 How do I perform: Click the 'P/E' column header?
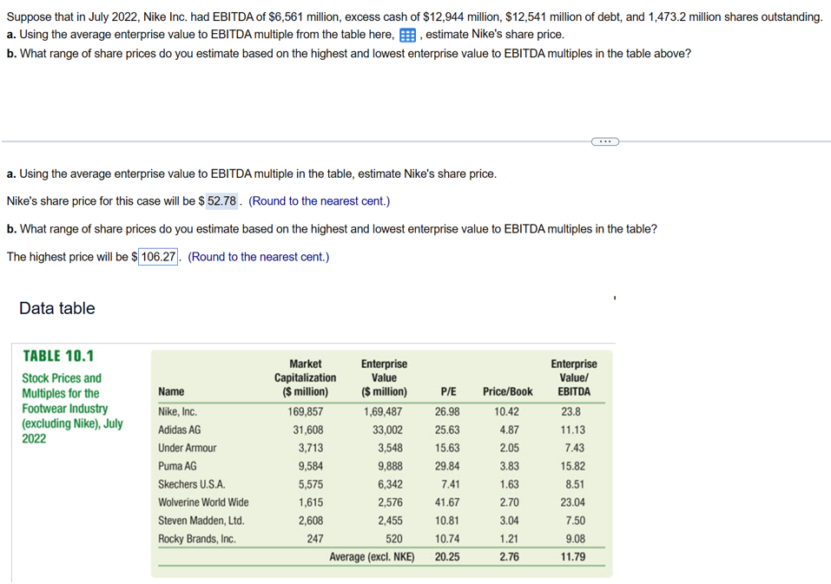point(448,391)
